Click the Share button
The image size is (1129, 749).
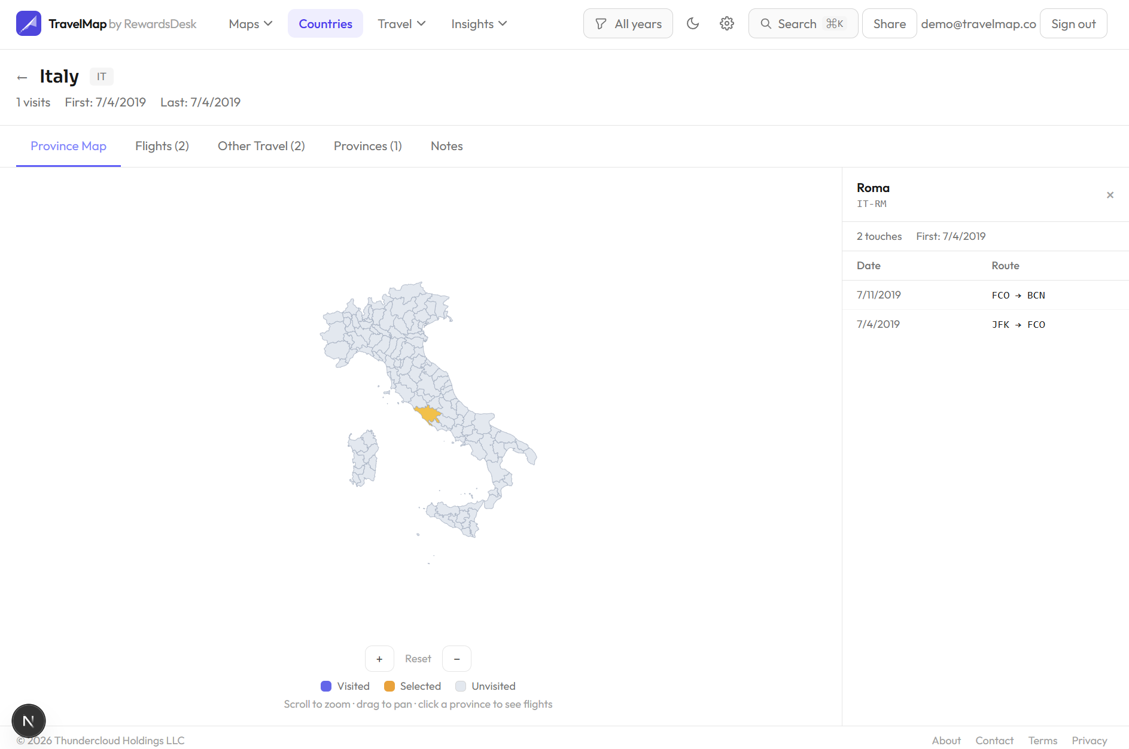coord(889,24)
